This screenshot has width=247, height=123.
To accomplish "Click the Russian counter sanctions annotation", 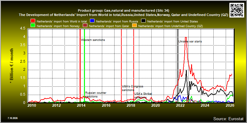I will click(x=96, y=95).
